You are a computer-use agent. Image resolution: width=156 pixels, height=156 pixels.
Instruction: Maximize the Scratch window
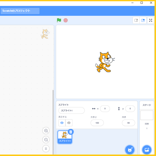pyautogui.click(x=142, y=3)
